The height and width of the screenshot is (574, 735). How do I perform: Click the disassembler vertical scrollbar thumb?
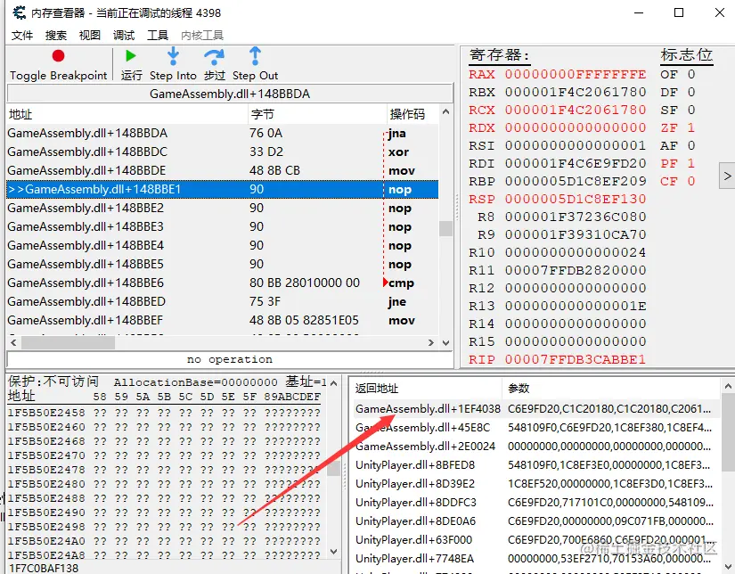point(445,228)
